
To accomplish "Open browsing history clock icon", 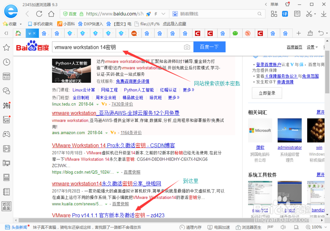I will (6, 62).
